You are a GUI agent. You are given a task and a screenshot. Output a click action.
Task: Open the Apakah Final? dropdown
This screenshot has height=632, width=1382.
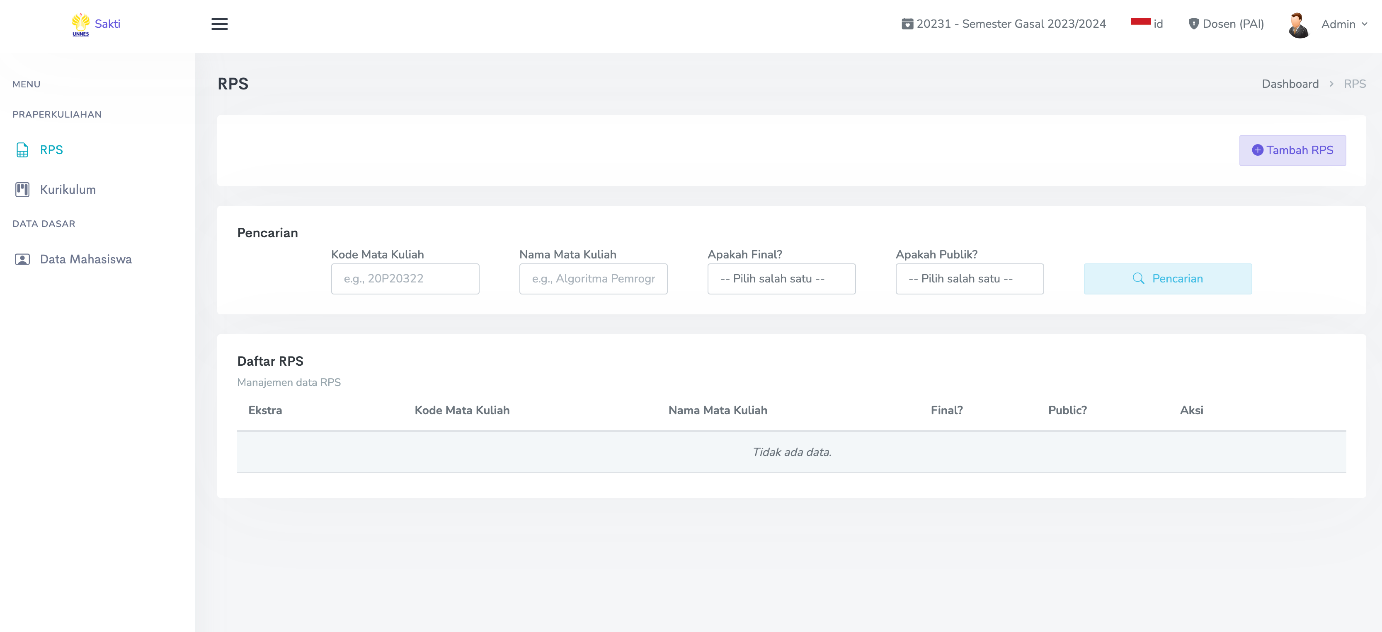[781, 279]
